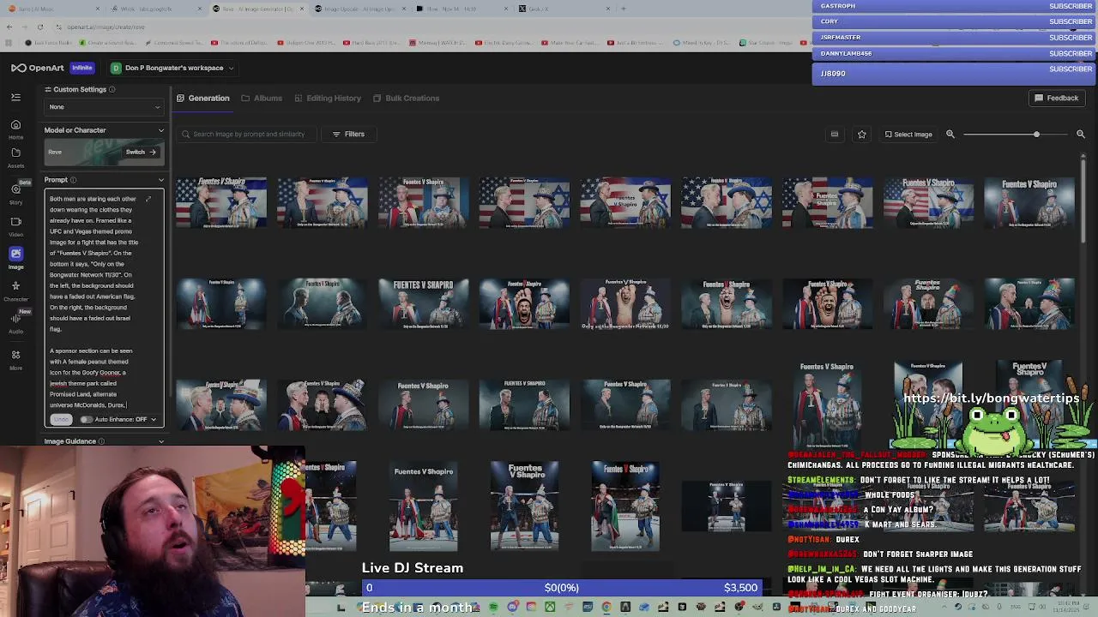Go to Home in OpenArt sidebar
Screen dimensions: 1098x617
point(15,129)
